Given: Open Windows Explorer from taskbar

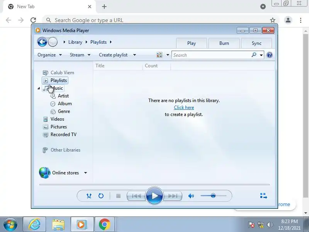Looking at the screenshot, I should 58,224.
